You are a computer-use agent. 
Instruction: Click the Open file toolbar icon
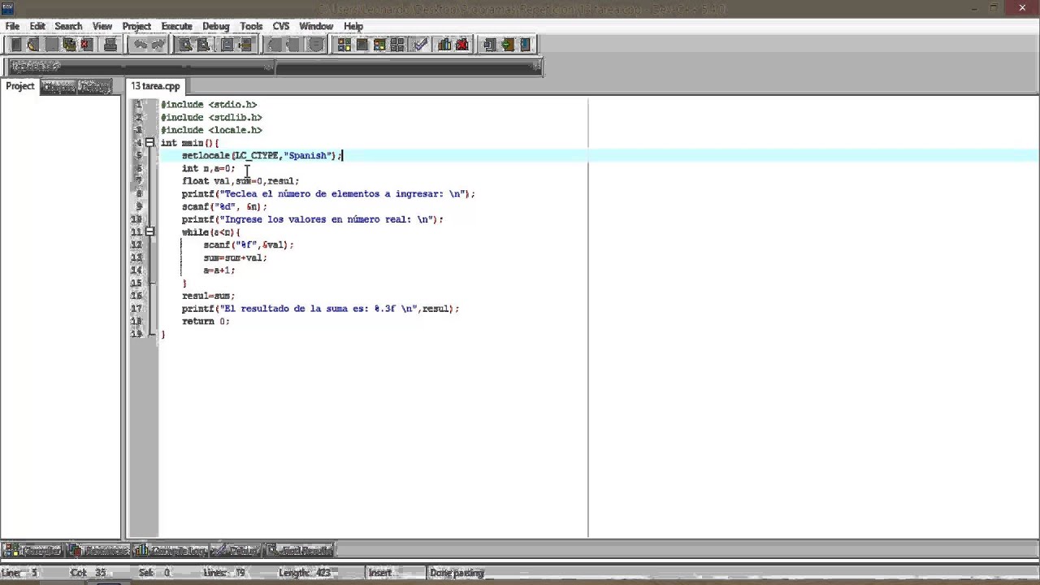[x=32, y=45]
